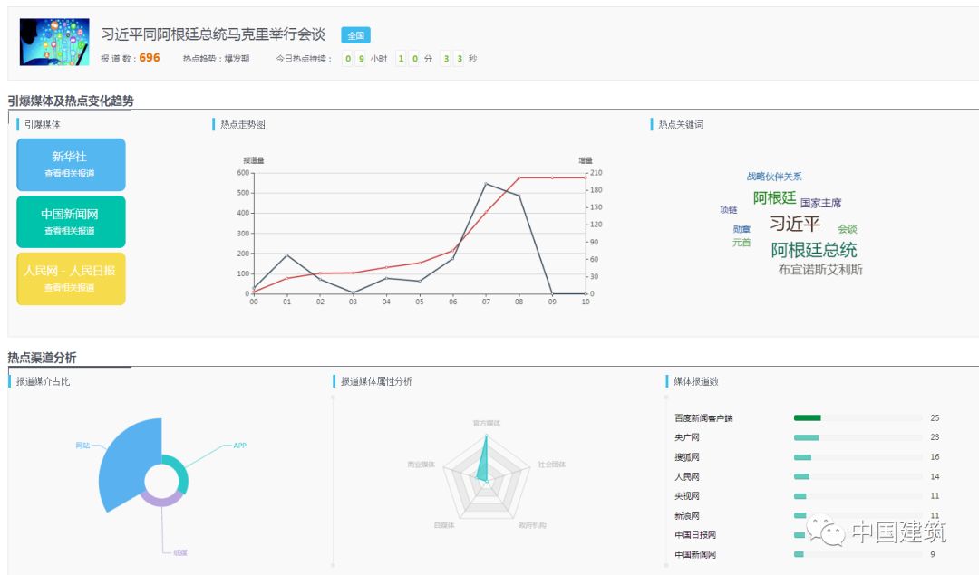The width and height of the screenshot is (979, 575).
Task: Select keyword 项链 in word cloud
Action: [x=729, y=209]
